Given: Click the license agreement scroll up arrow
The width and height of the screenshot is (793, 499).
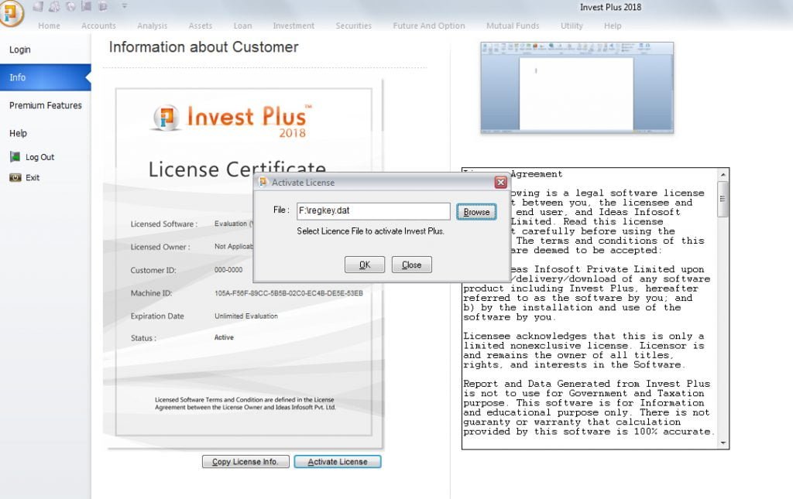Looking at the screenshot, I should 723,174.
